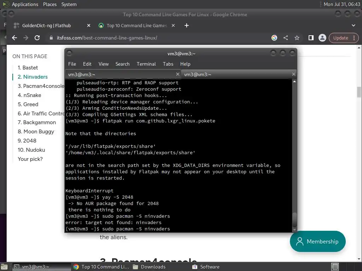Expand Chrome tab search chevron
Viewport: 362px width, 271px height.
pos(354,25)
